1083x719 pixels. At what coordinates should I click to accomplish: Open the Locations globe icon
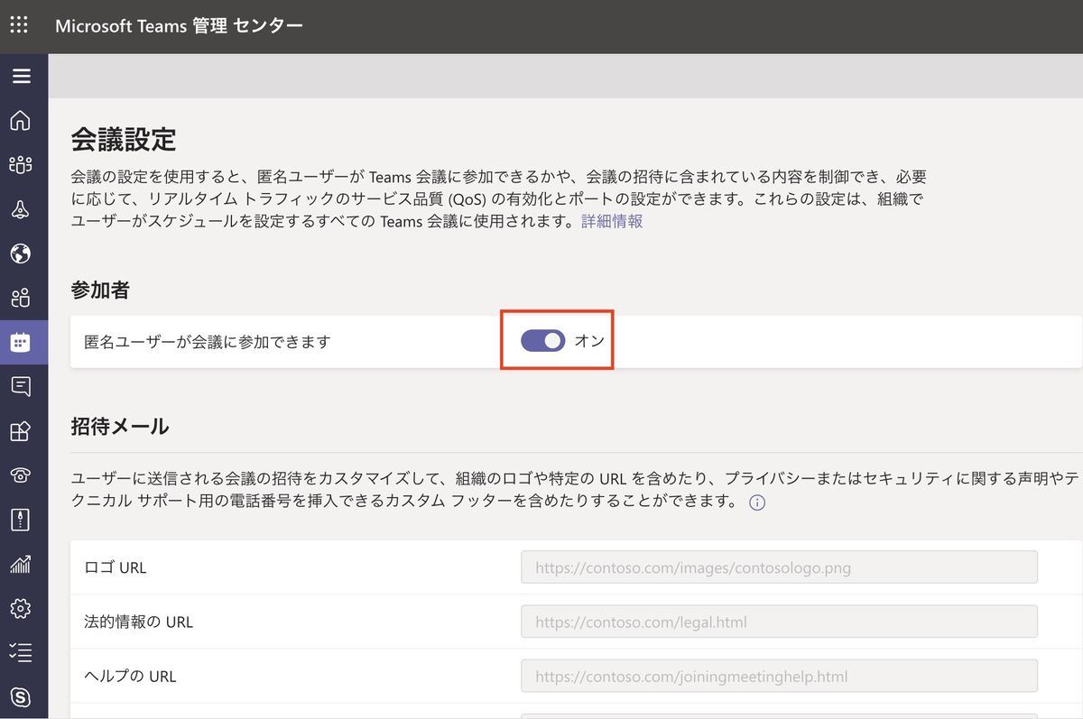coord(21,253)
